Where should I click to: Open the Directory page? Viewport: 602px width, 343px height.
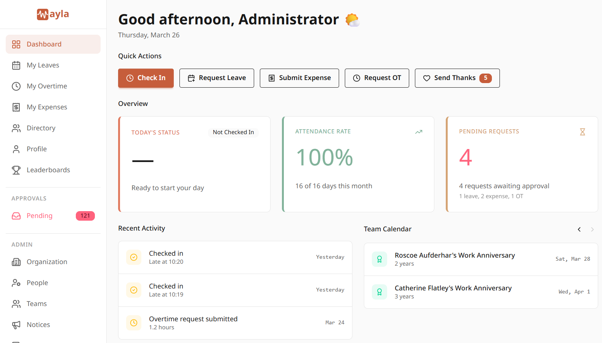click(x=53, y=128)
